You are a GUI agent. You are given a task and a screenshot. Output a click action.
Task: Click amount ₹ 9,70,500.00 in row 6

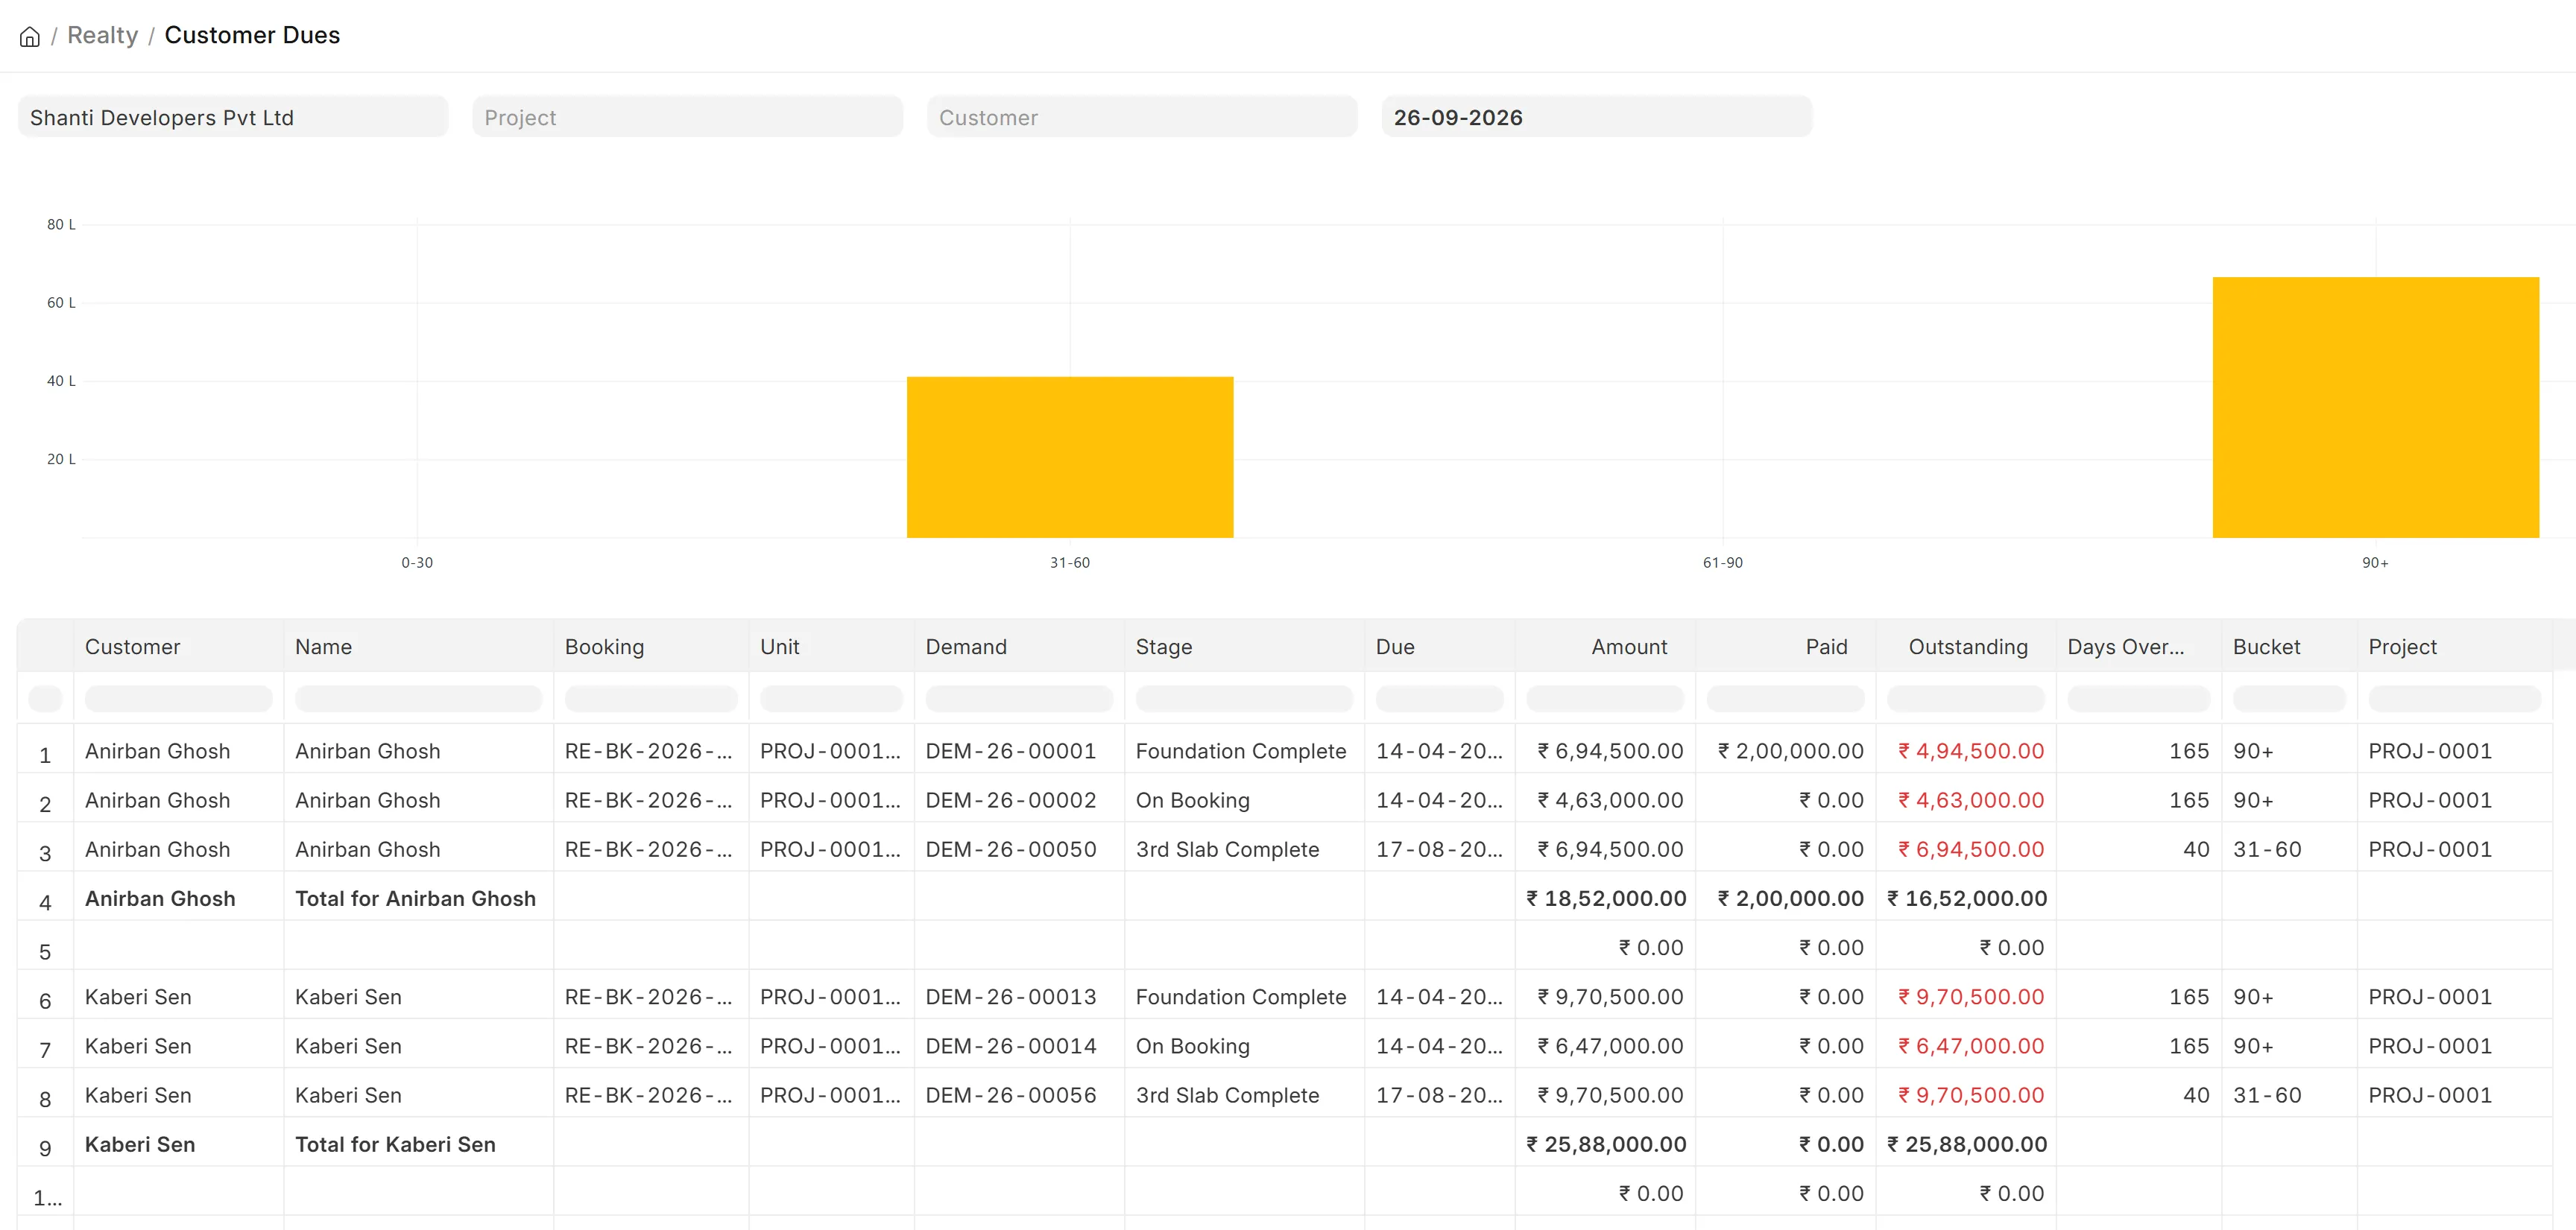point(1610,998)
